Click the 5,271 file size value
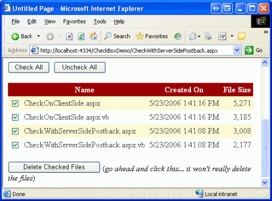272x201 pixels. pos(242,103)
